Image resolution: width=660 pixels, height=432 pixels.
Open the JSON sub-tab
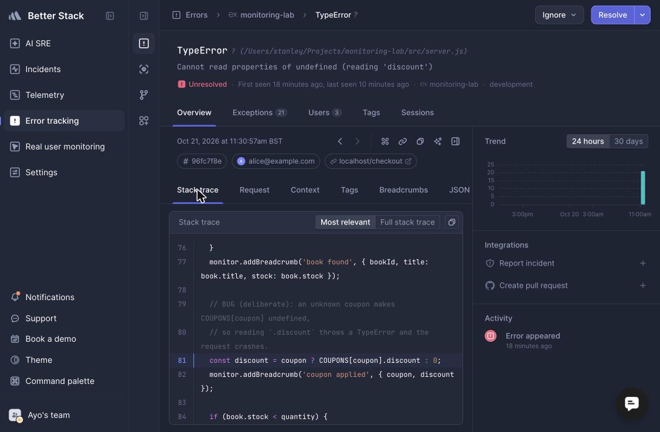tap(459, 190)
